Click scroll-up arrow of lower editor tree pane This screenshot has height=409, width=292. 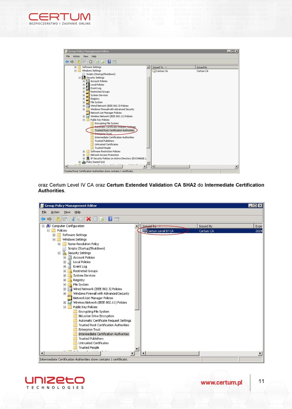(137, 226)
